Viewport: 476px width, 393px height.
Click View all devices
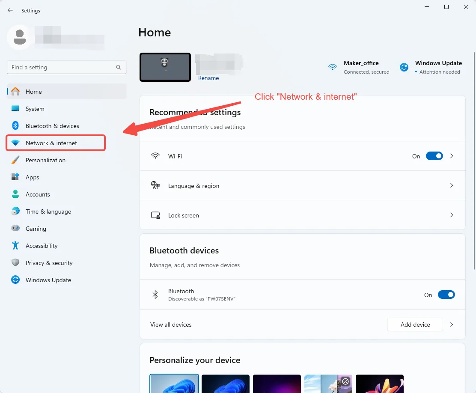pos(171,325)
